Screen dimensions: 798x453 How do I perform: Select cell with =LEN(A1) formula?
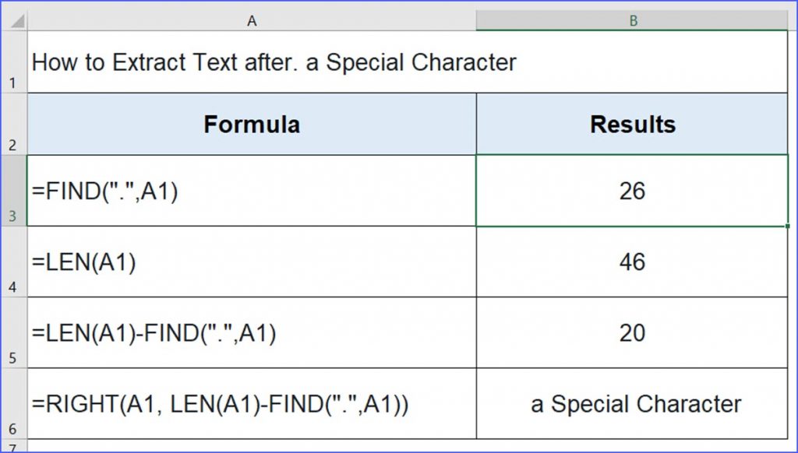pos(252,262)
